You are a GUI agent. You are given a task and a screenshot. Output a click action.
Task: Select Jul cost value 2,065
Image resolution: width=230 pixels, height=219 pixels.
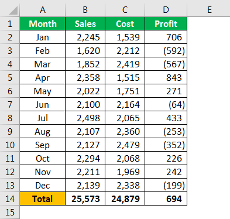point(125,118)
